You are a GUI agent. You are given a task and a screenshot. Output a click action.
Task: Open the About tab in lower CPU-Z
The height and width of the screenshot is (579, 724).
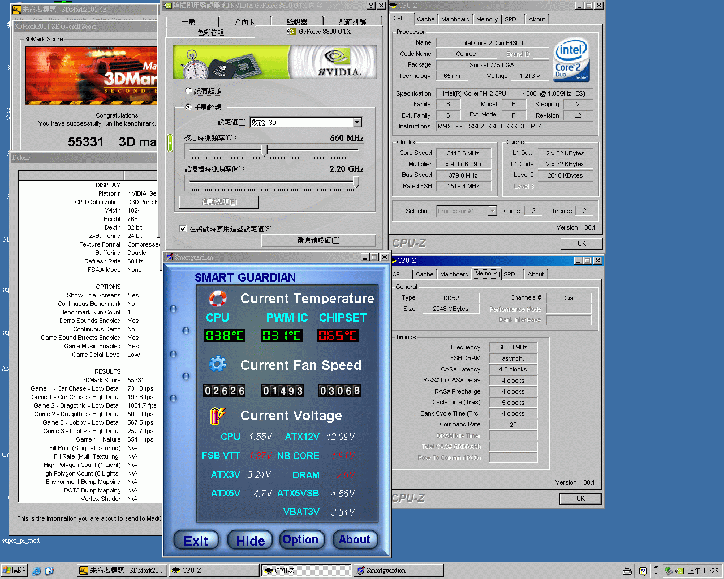(x=536, y=274)
